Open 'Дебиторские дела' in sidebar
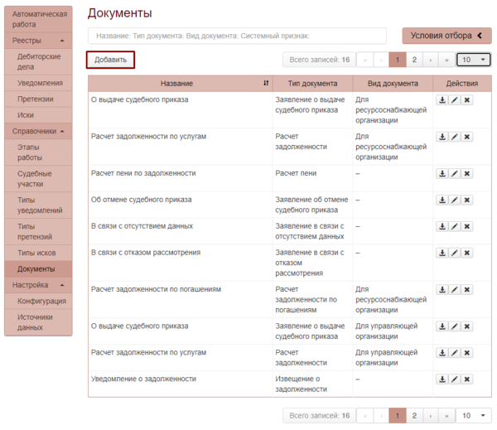 tap(40, 62)
